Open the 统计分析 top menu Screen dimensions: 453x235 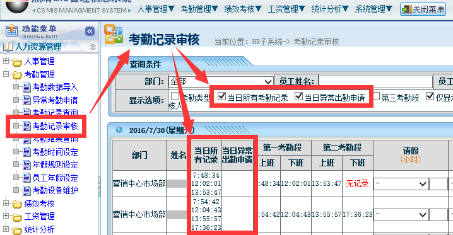329,9
